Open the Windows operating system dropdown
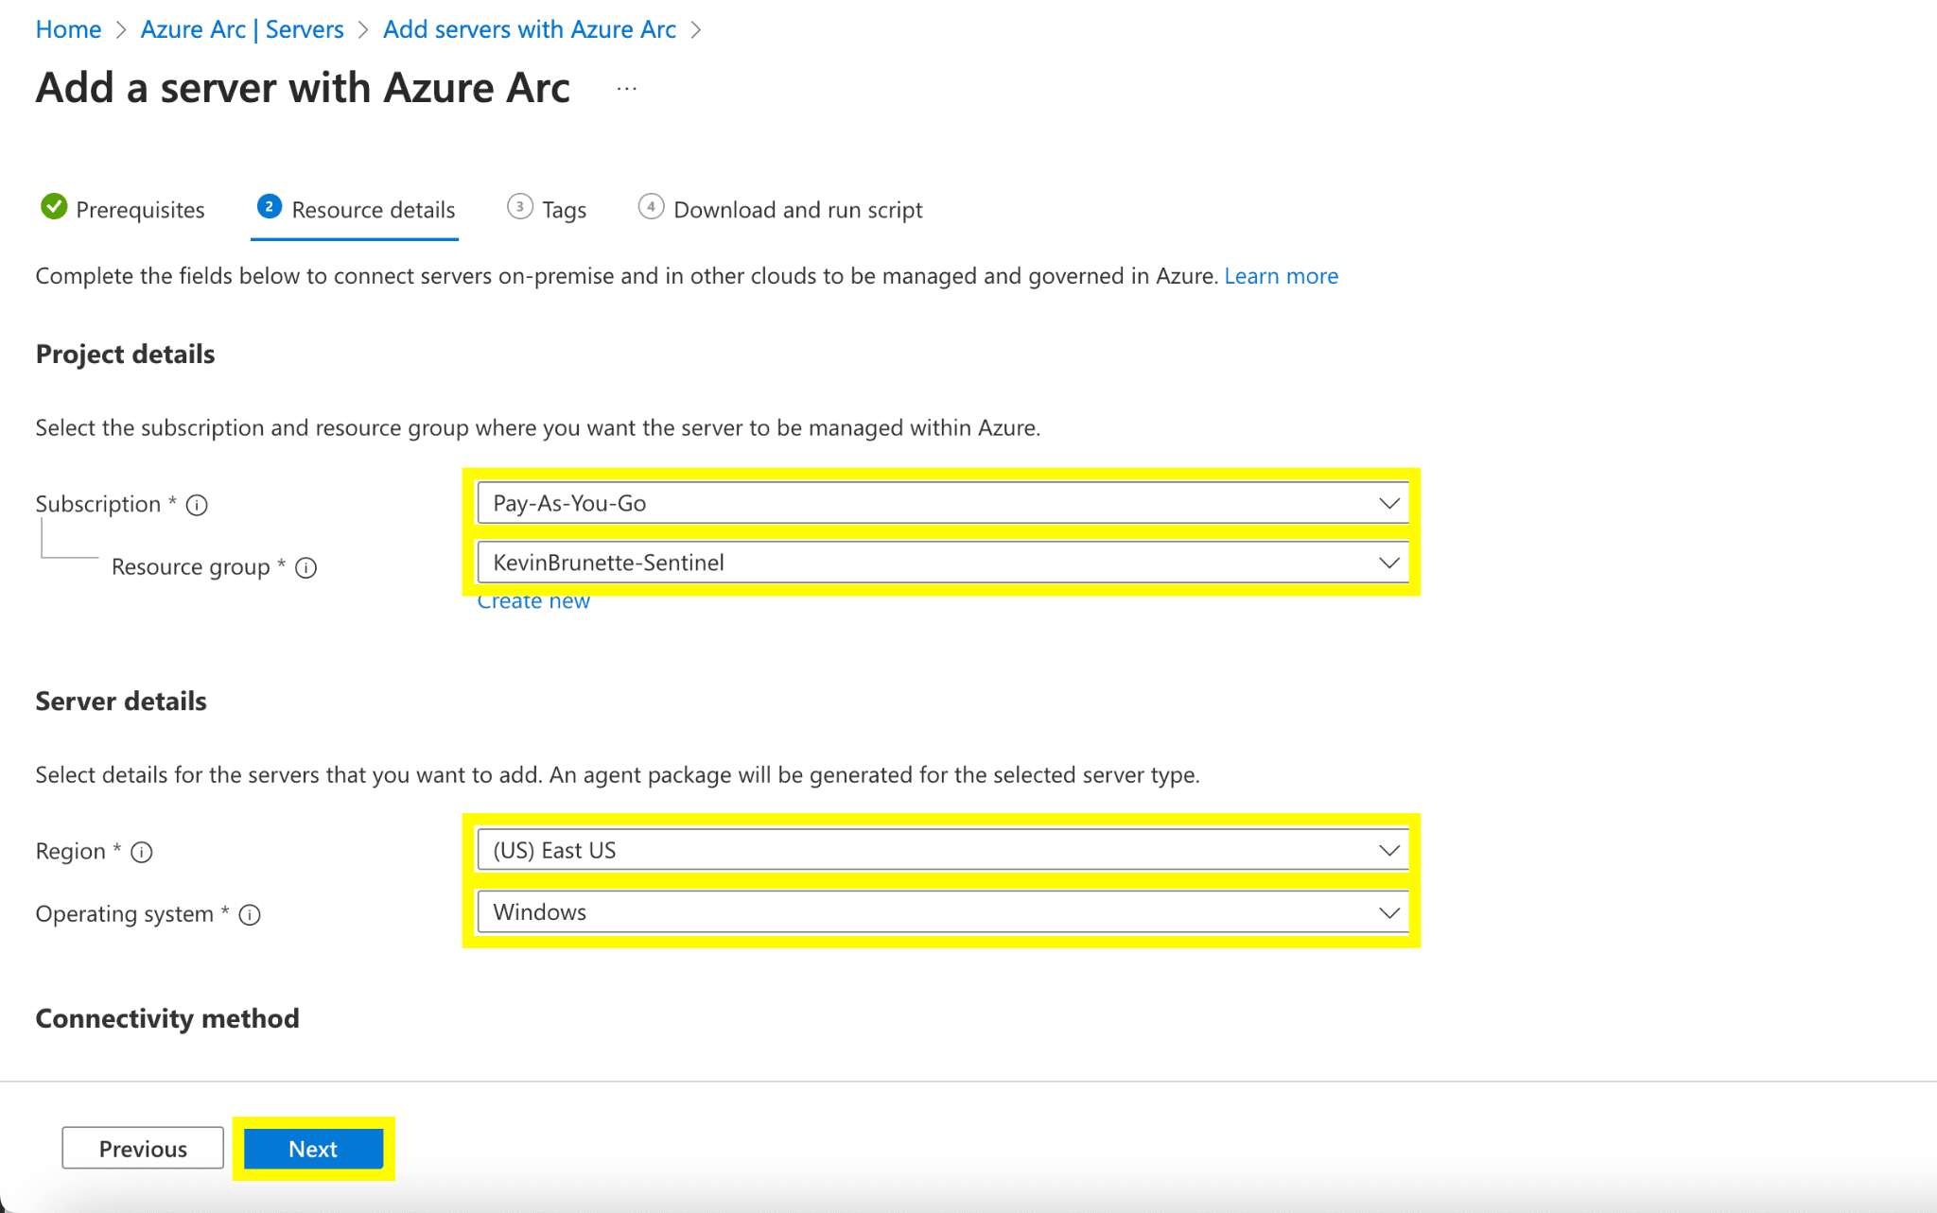This screenshot has height=1213, width=1937. pyautogui.click(x=942, y=912)
